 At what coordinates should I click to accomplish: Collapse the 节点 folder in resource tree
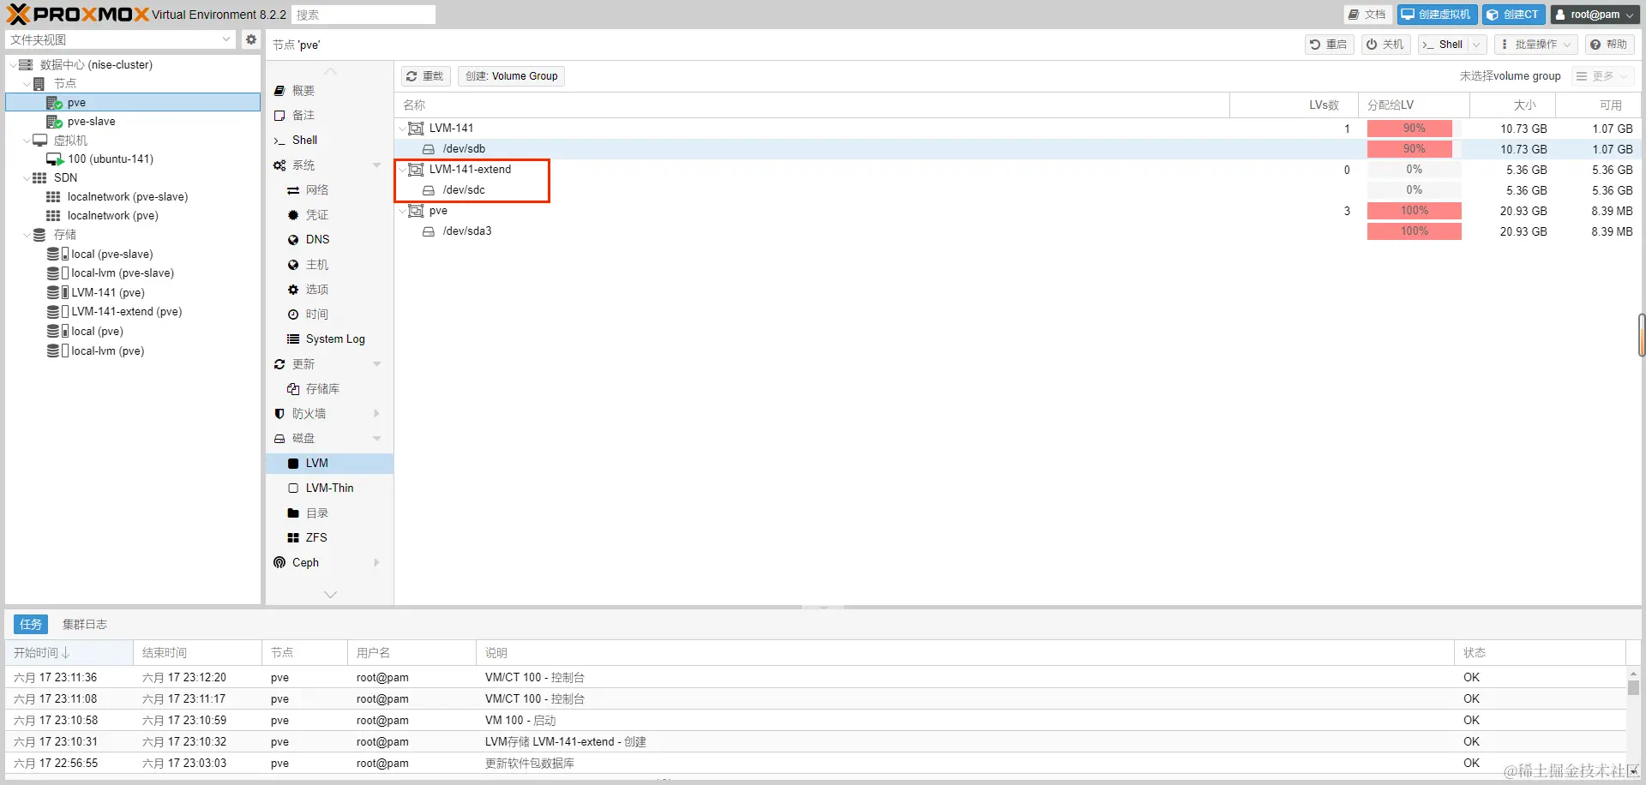pos(27,84)
